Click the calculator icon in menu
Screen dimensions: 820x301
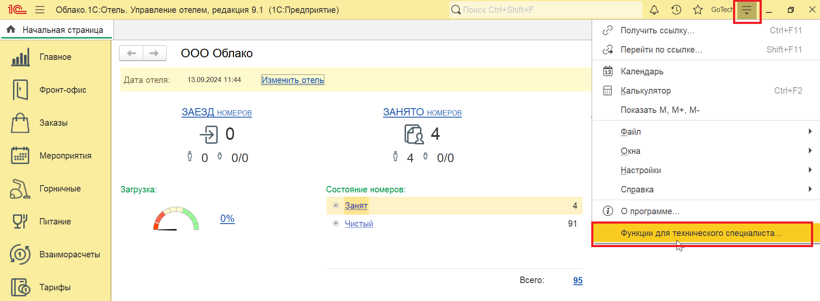click(608, 91)
